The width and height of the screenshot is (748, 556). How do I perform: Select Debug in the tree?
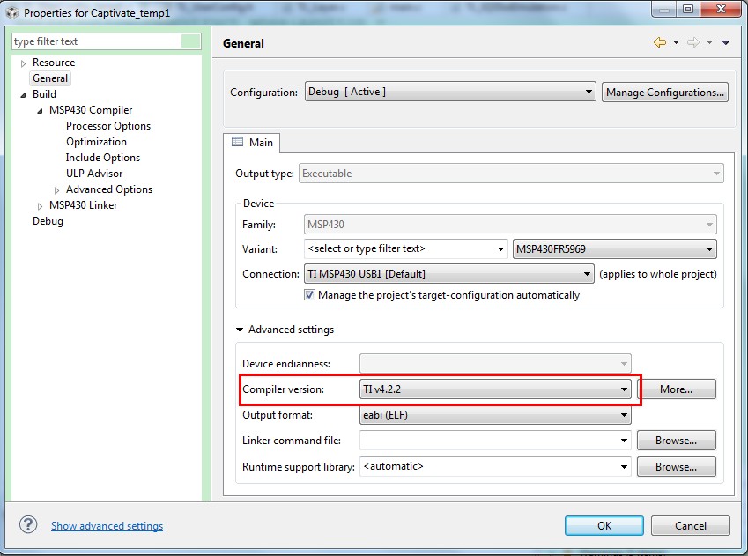pyautogui.click(x=48, y=221)
